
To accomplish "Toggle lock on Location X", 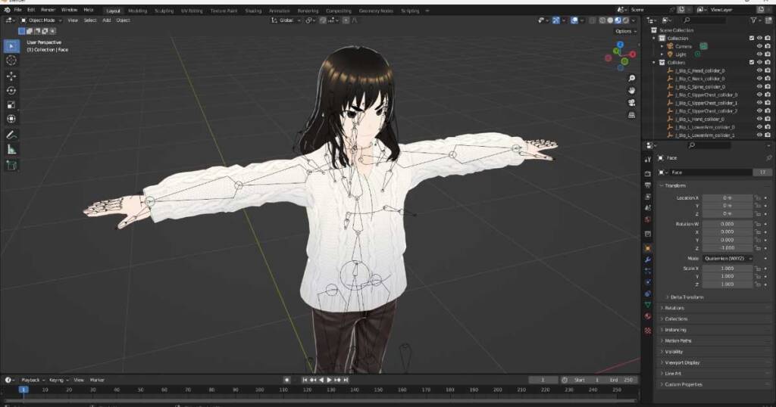I will tap(758, 198).
